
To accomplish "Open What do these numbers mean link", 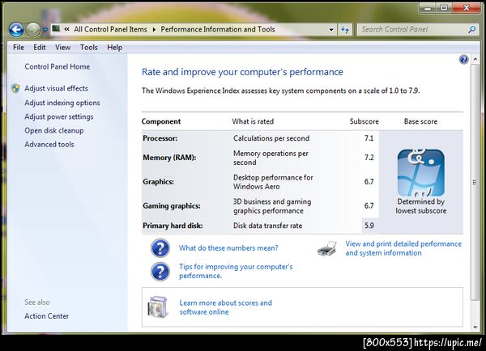I will (228, 248).
